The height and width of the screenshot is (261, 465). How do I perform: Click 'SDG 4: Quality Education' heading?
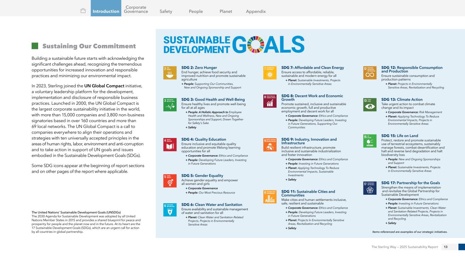(204, 139)
